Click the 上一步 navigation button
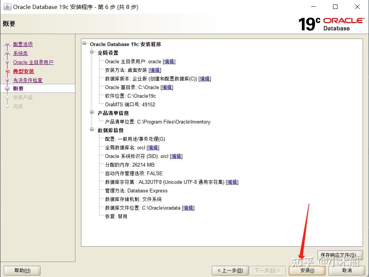 click(x=230, y=270)
